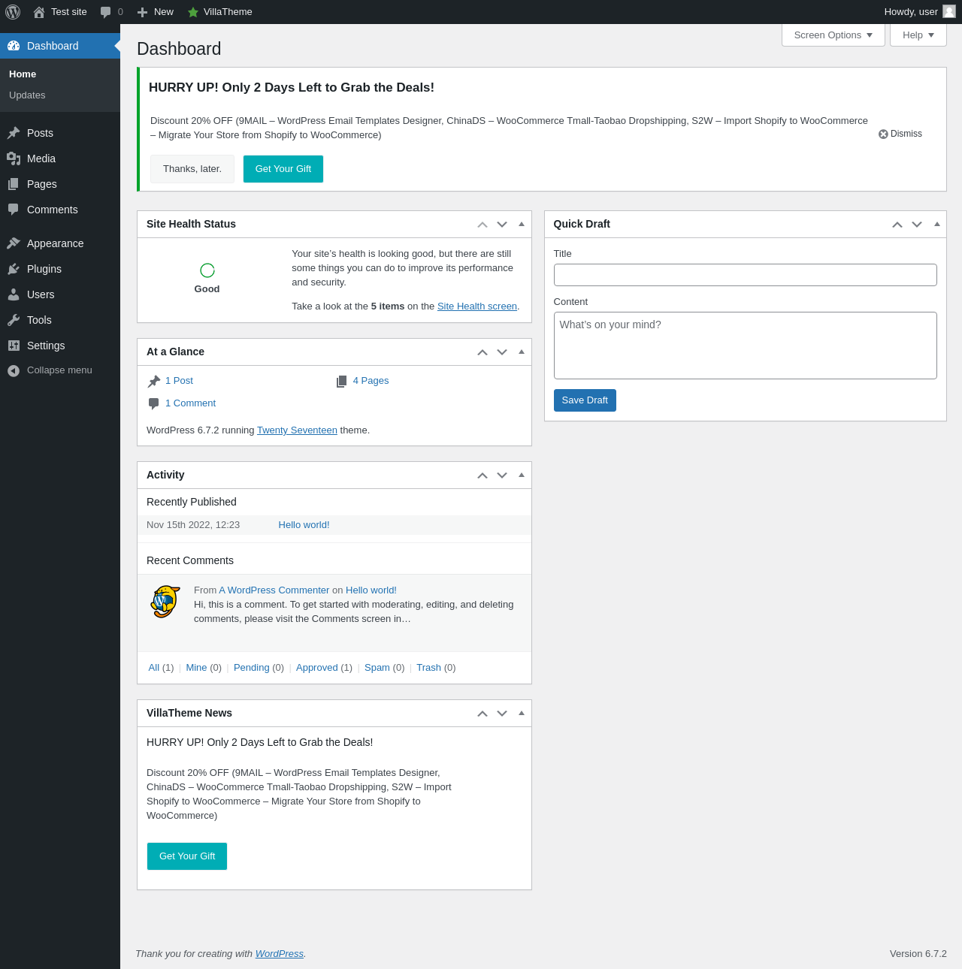Image resolution: width=962 pixels, height=969 pixels.
Task: Click the Save Draft button
Action: coord(585,400)
